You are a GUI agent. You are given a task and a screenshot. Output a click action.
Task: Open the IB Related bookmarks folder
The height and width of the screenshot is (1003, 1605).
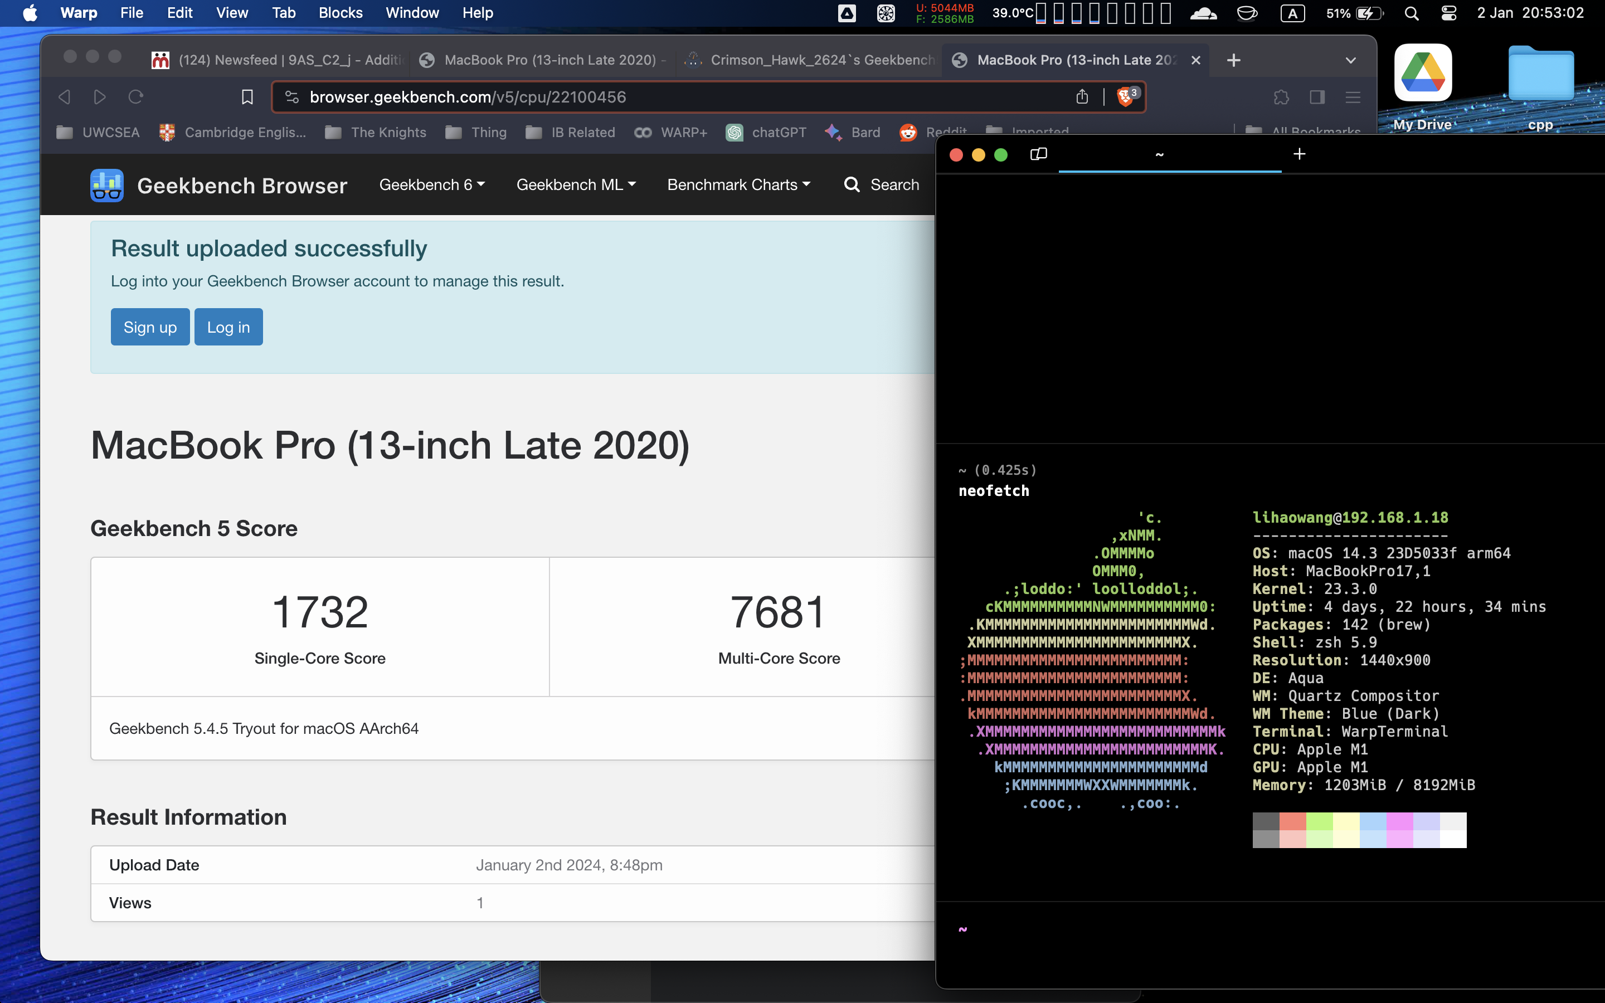pos(570,132)
